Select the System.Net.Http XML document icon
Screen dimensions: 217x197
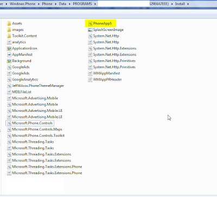(90, 42)
